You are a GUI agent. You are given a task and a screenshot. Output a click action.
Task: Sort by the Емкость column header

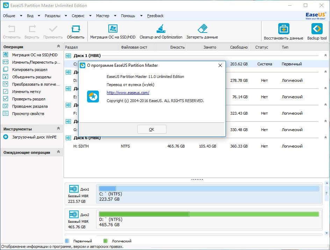pyautogui.click(x=170, y=47)
